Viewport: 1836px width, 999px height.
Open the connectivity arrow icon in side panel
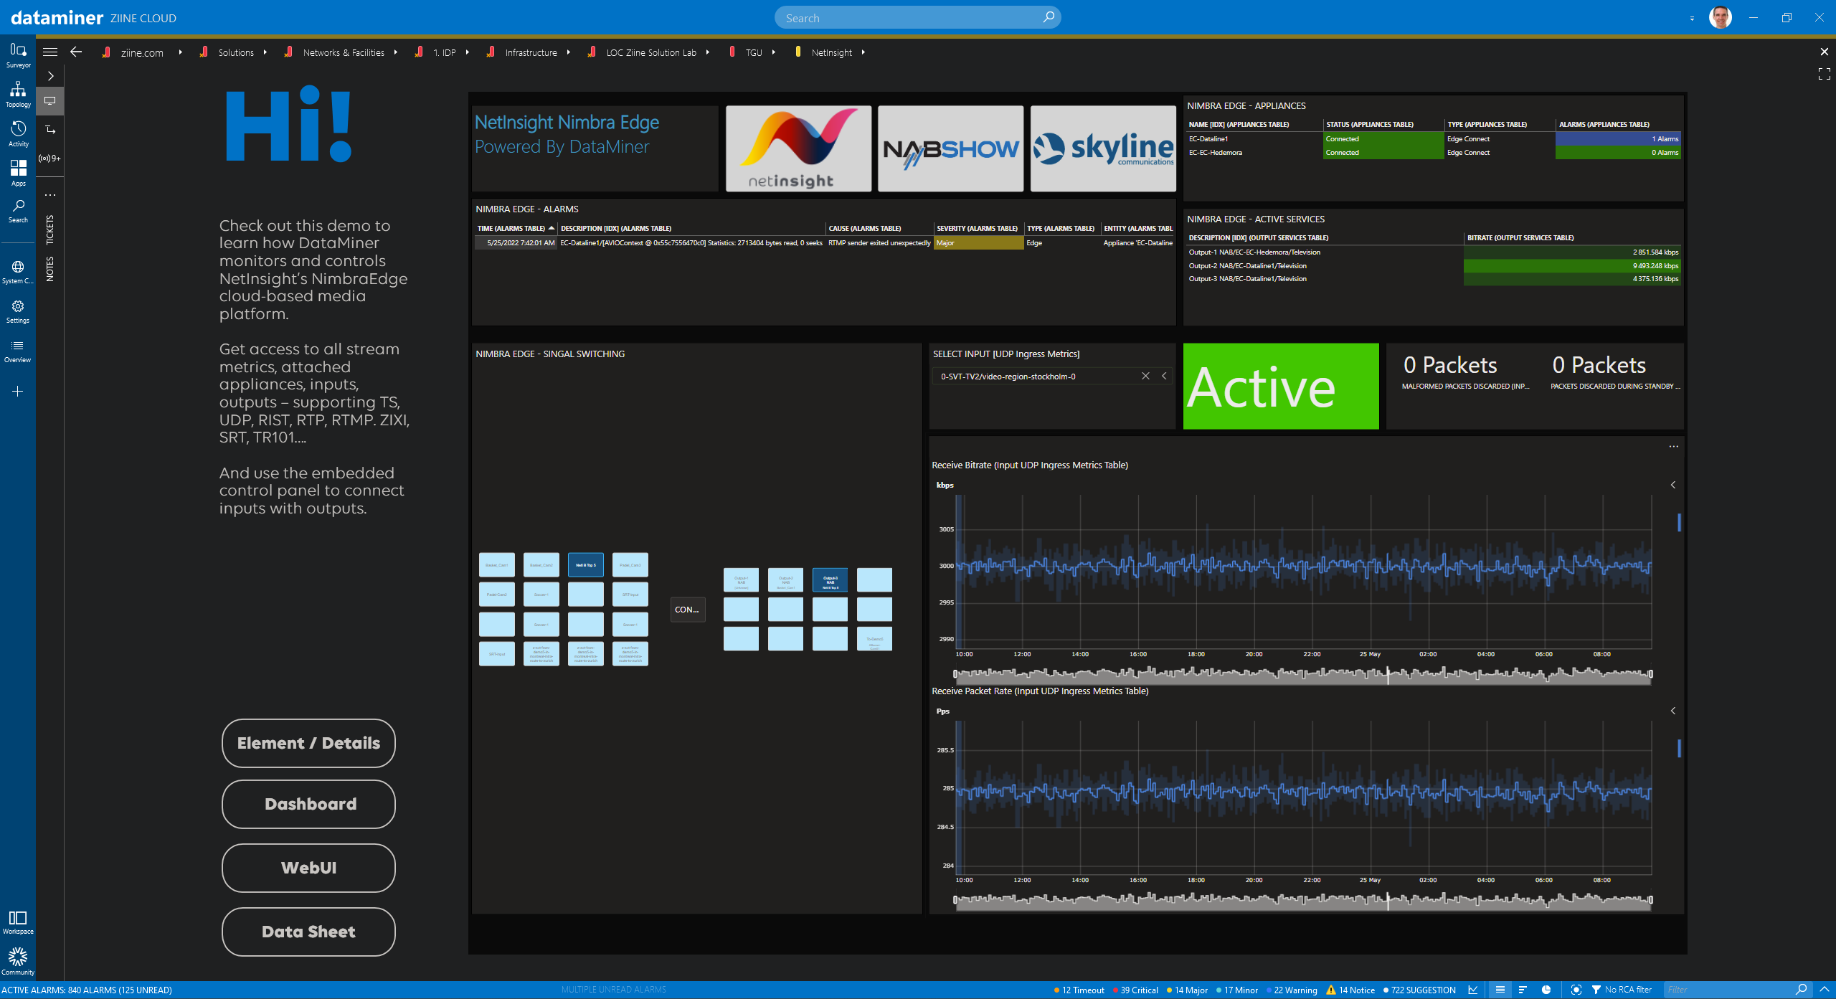(50, 130)
